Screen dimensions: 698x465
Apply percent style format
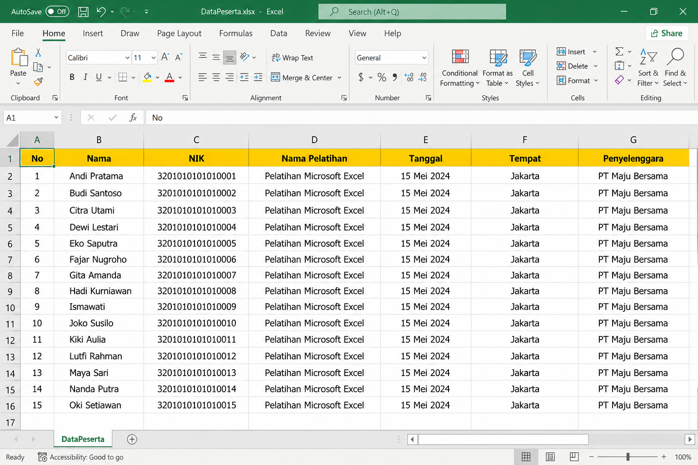click(x=382, y=77)
